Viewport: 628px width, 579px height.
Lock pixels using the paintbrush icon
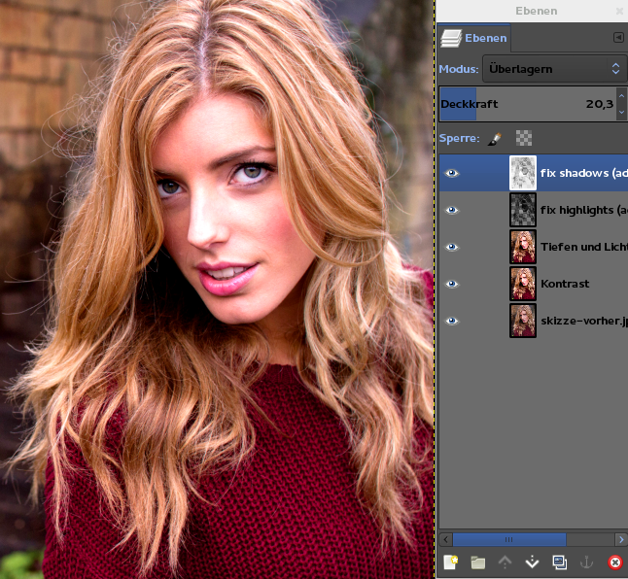pyautogui.click(x=496, y=138)
